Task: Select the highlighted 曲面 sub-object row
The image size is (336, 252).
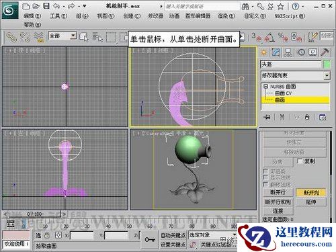Action: [295, 100]
